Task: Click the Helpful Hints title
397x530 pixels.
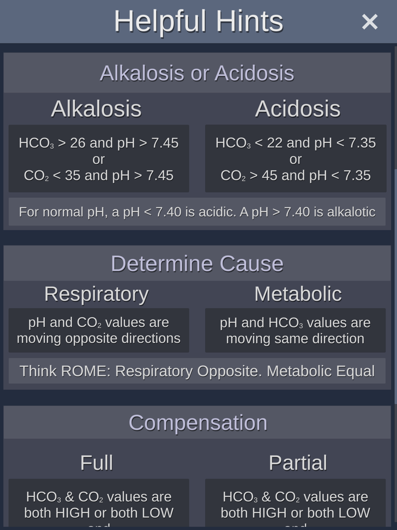Action: [198, 21]
